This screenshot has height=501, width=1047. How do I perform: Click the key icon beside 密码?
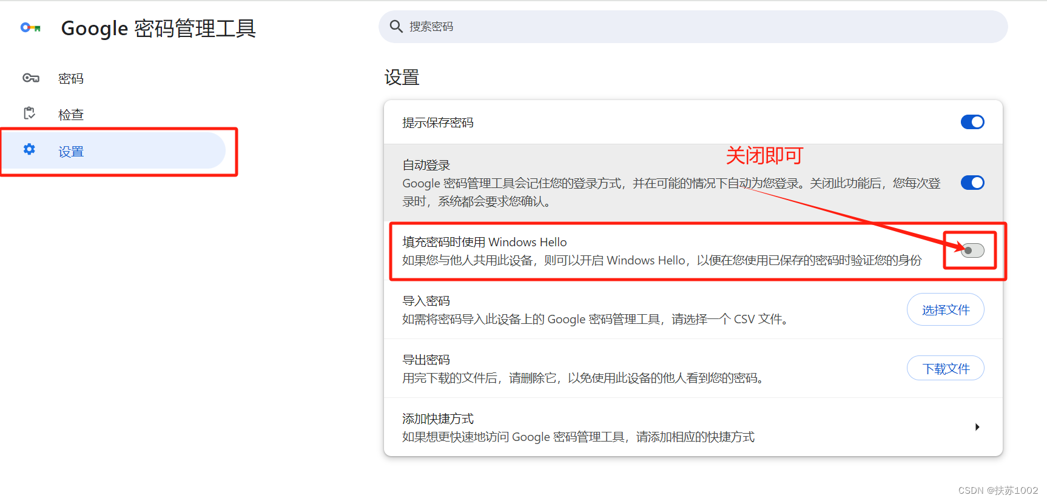[31, 78]
